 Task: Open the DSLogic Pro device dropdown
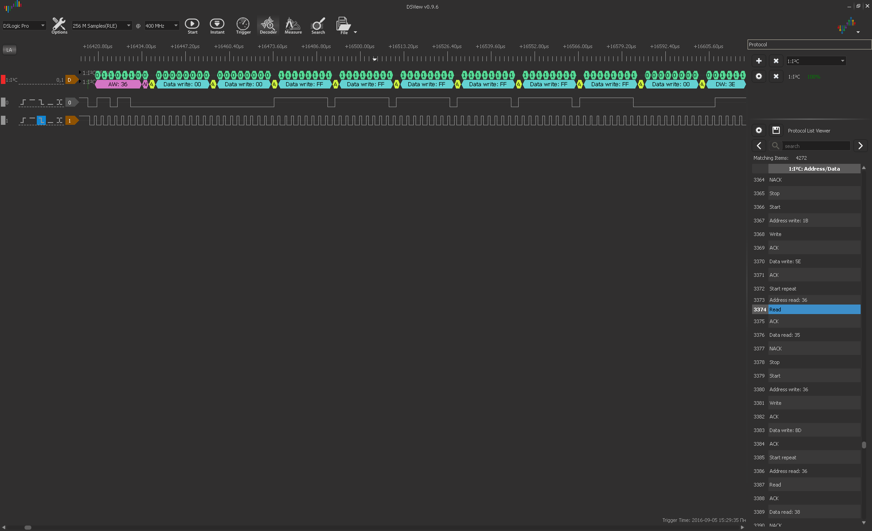click(24, 26)
